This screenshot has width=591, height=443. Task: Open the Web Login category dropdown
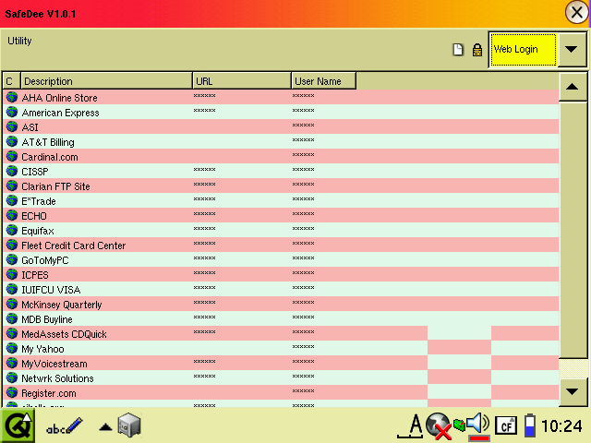572,49
